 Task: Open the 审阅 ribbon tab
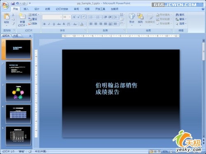coord(76,9)
